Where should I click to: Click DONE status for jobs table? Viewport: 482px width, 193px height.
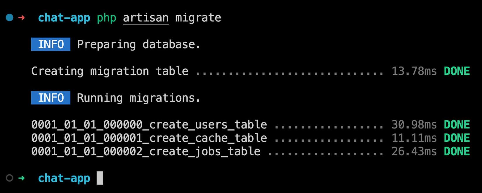pyautogui.click(x=457, y=152)
